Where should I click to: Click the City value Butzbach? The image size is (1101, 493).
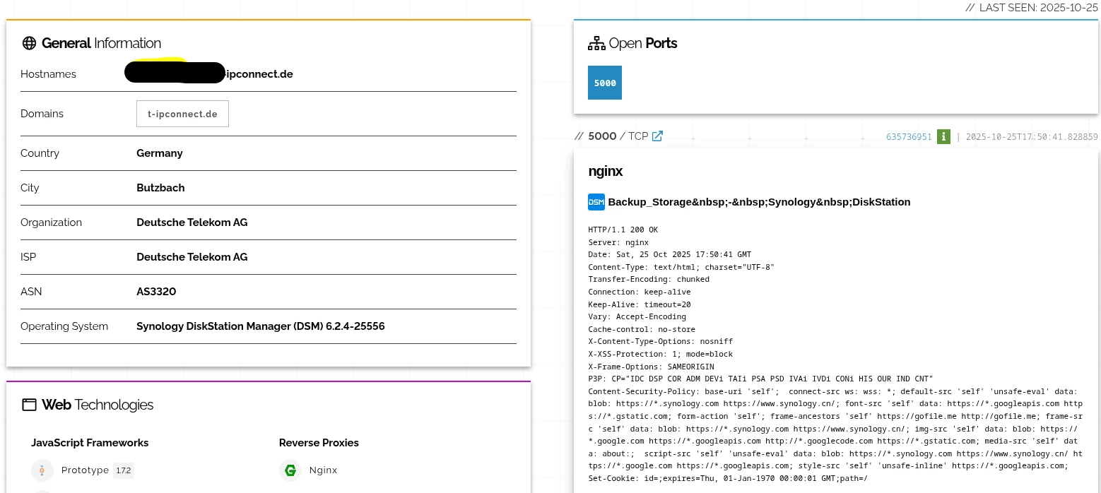160,188
